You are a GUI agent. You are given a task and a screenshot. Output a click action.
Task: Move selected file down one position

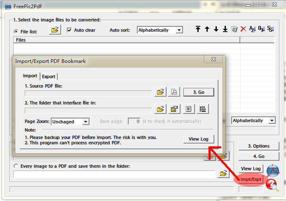[216, 29]
